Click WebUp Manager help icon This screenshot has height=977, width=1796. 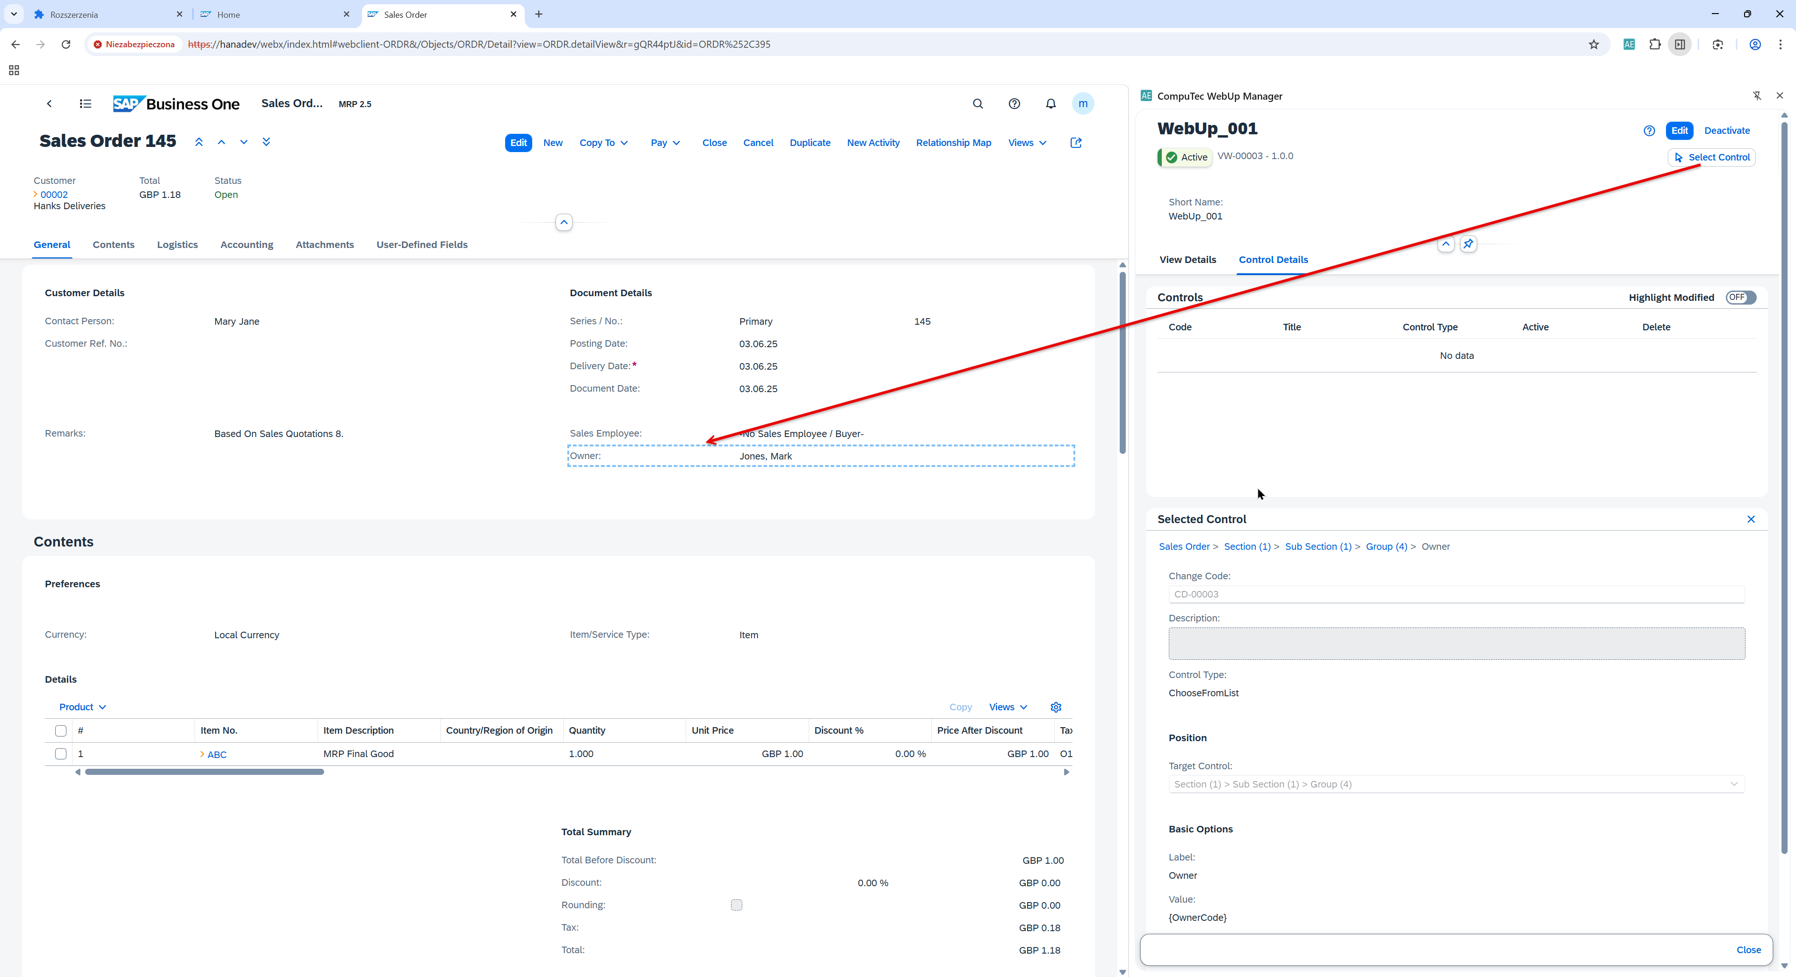click(x=1649, y=131)
